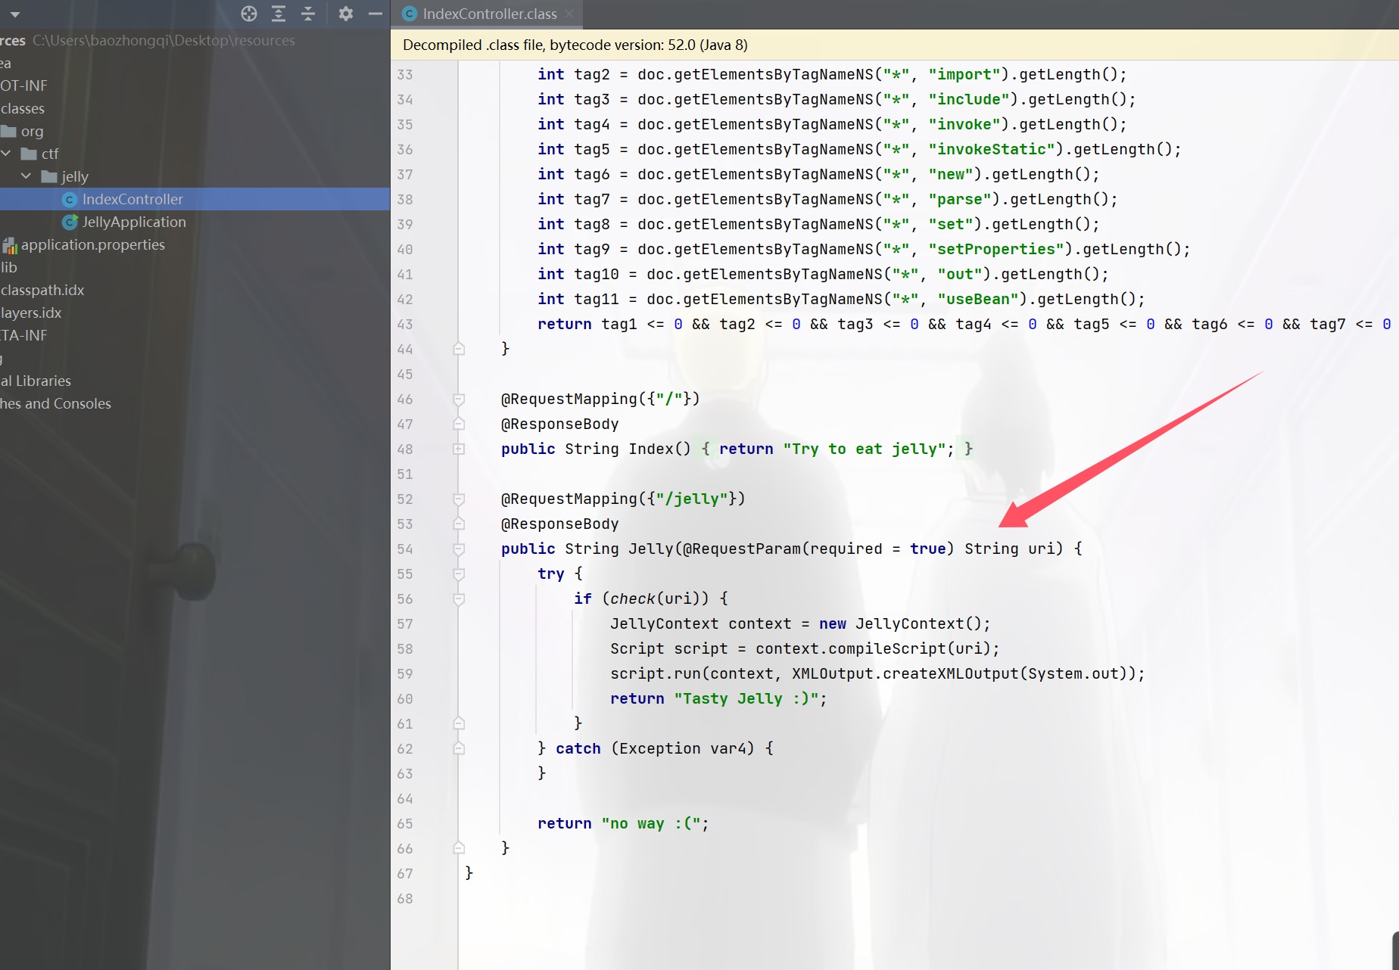The image size is (1399, 970).
Task: Click the Collapse All icon in project toolbar
Action: (308, 14)
